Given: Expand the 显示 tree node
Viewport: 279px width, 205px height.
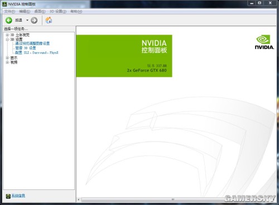Looking at the screenshot, I should pos(7,58).
